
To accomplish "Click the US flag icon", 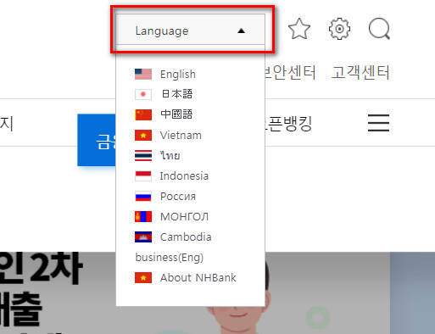I will [143, 75].
